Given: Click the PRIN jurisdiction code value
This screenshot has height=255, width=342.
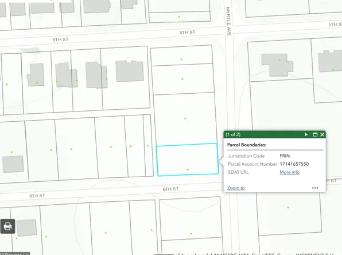Looking at the screenshot, I should coord(285,156).
